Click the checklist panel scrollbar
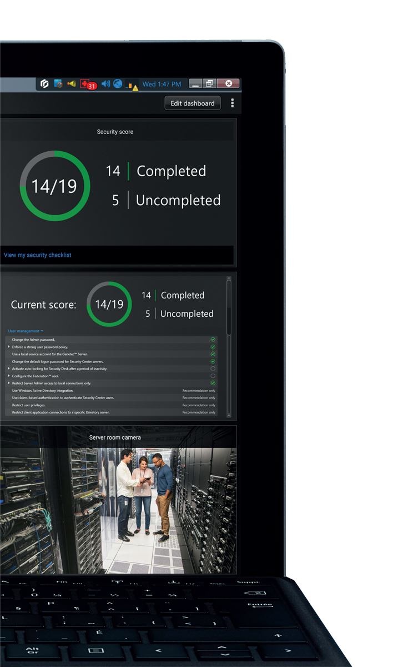 (x=229, y=307)
